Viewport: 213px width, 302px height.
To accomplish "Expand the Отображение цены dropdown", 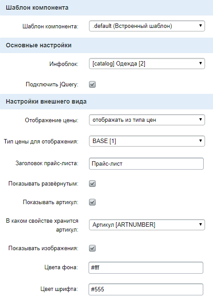I will tap(147, 120).
